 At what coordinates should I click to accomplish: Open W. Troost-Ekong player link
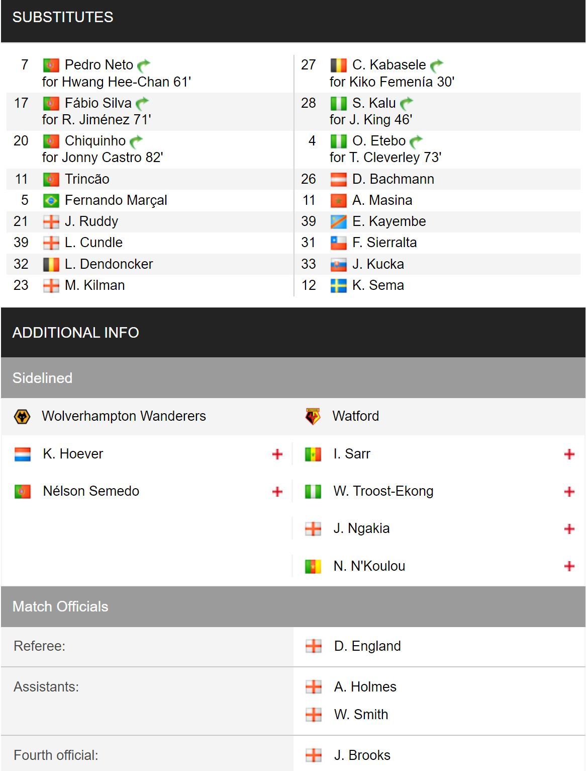(x=383, y=491)
